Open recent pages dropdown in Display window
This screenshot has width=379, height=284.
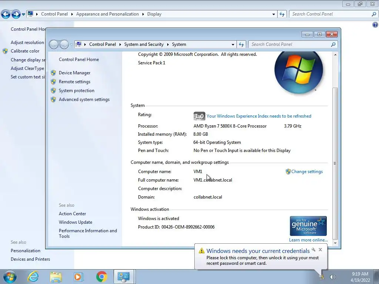pos(23,14)
